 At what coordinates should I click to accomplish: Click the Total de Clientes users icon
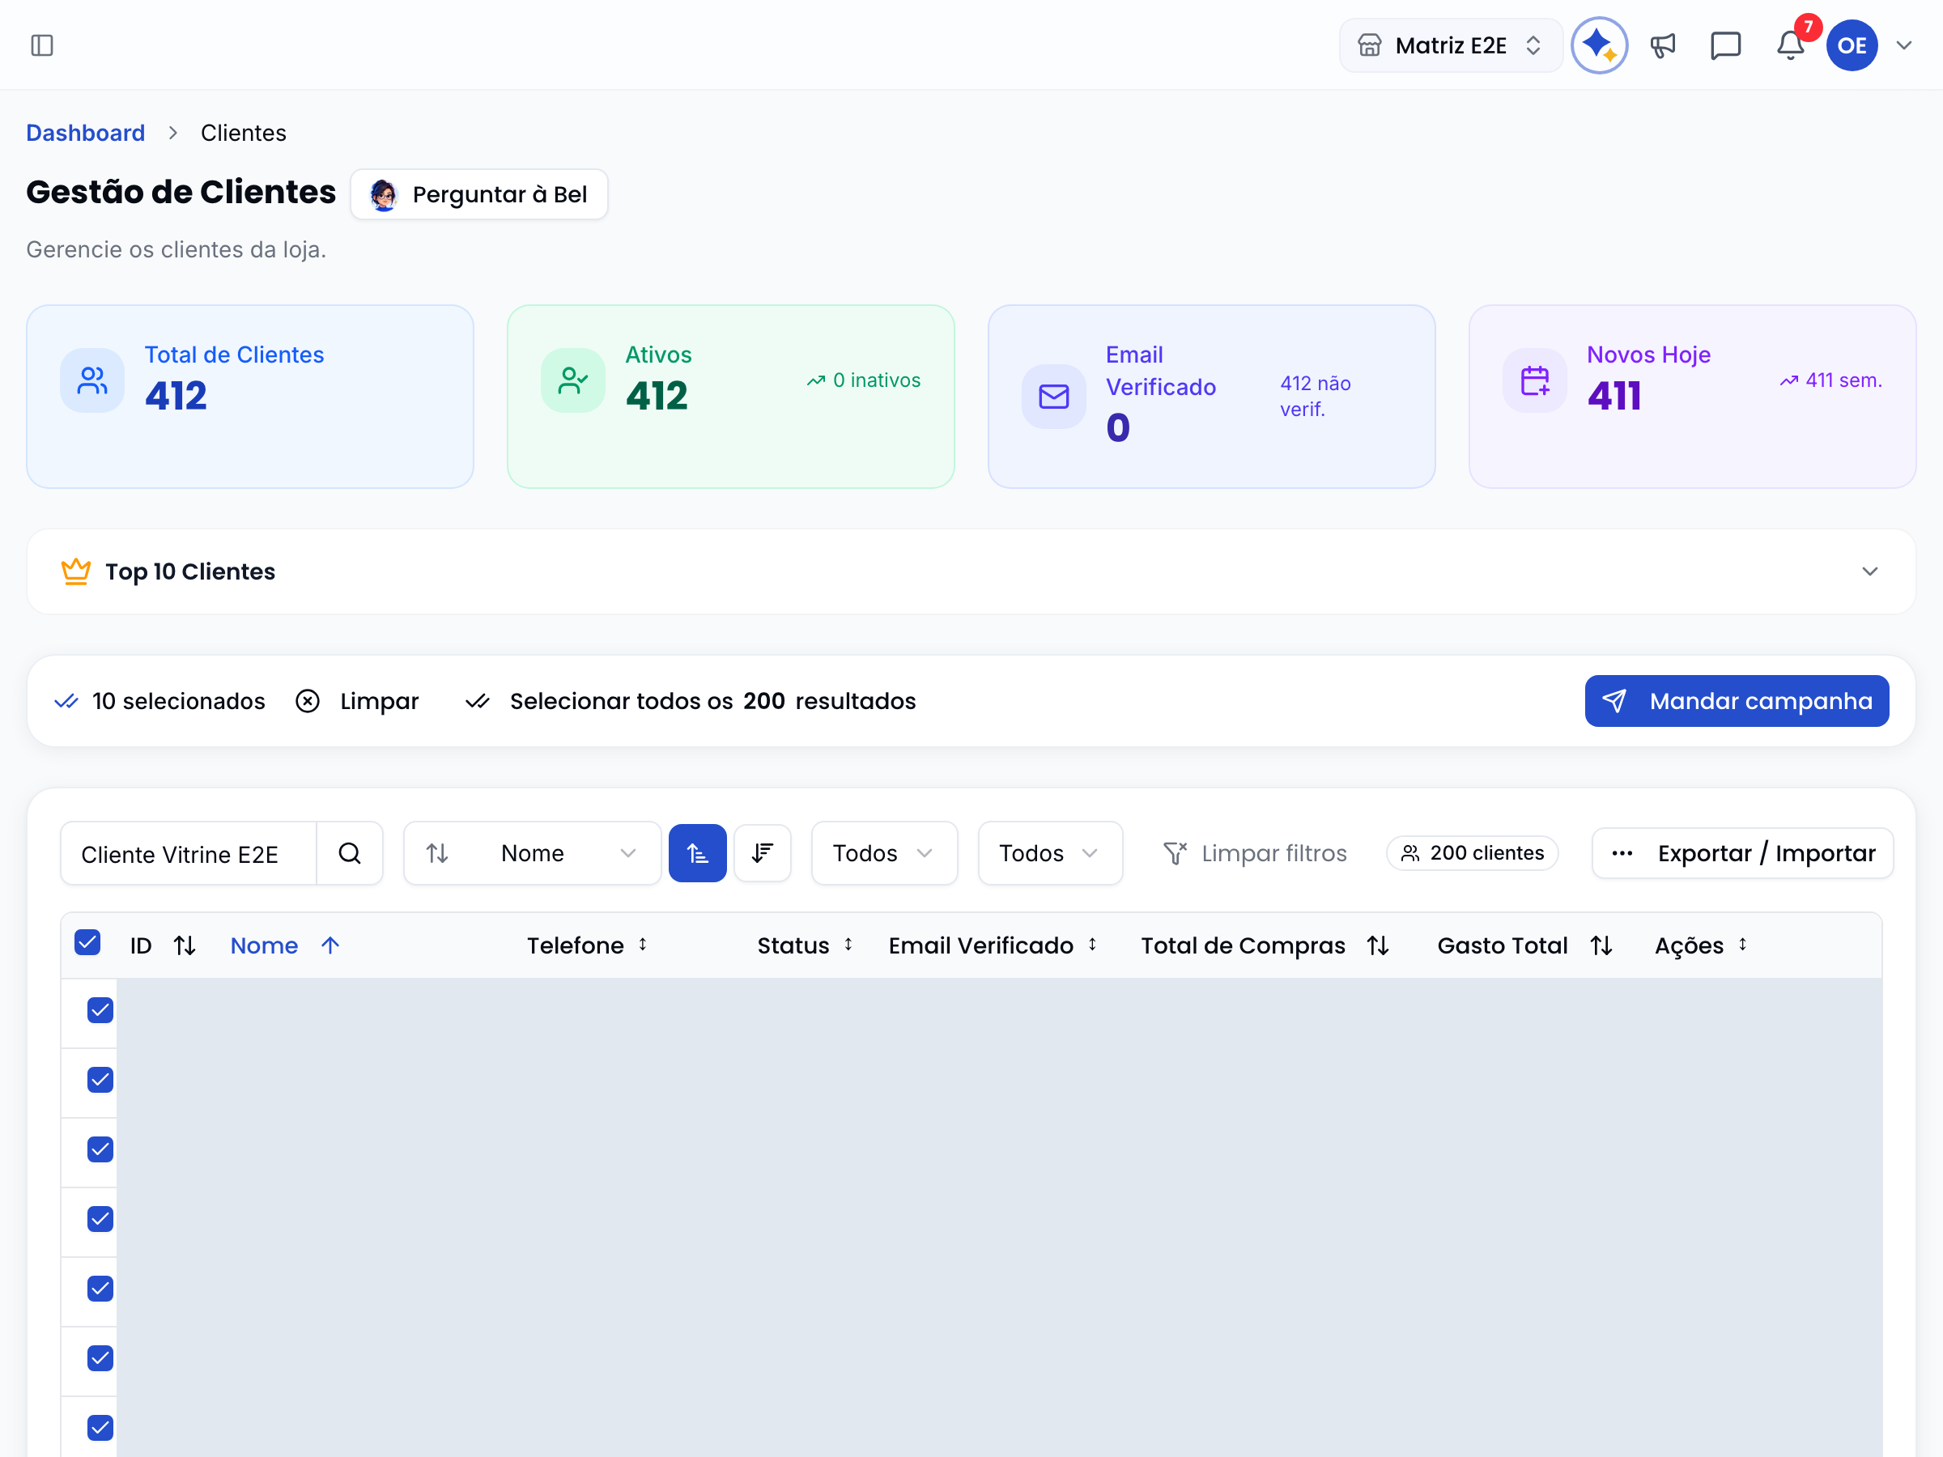pyautogui.click(x=92, y=380)
